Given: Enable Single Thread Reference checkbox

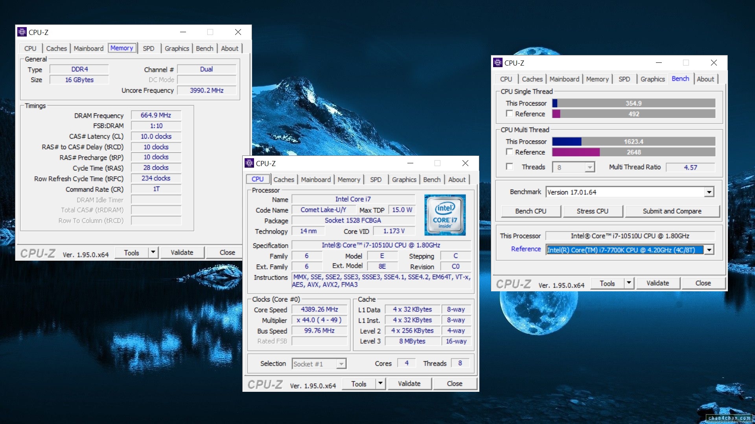Looking at the screenshot, I should point(510,114).
